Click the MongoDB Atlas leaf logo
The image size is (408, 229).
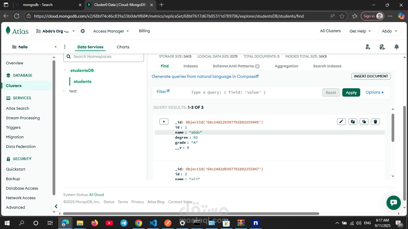click(8, 31)
